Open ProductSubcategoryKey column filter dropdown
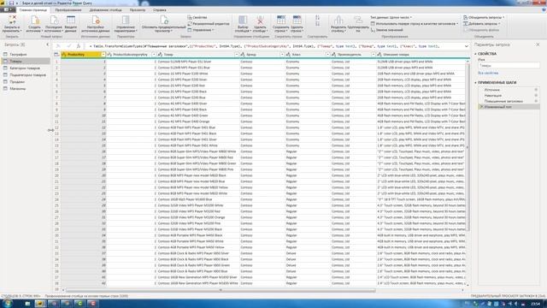This screenshot has height=308, width=547. pos(154,55)
